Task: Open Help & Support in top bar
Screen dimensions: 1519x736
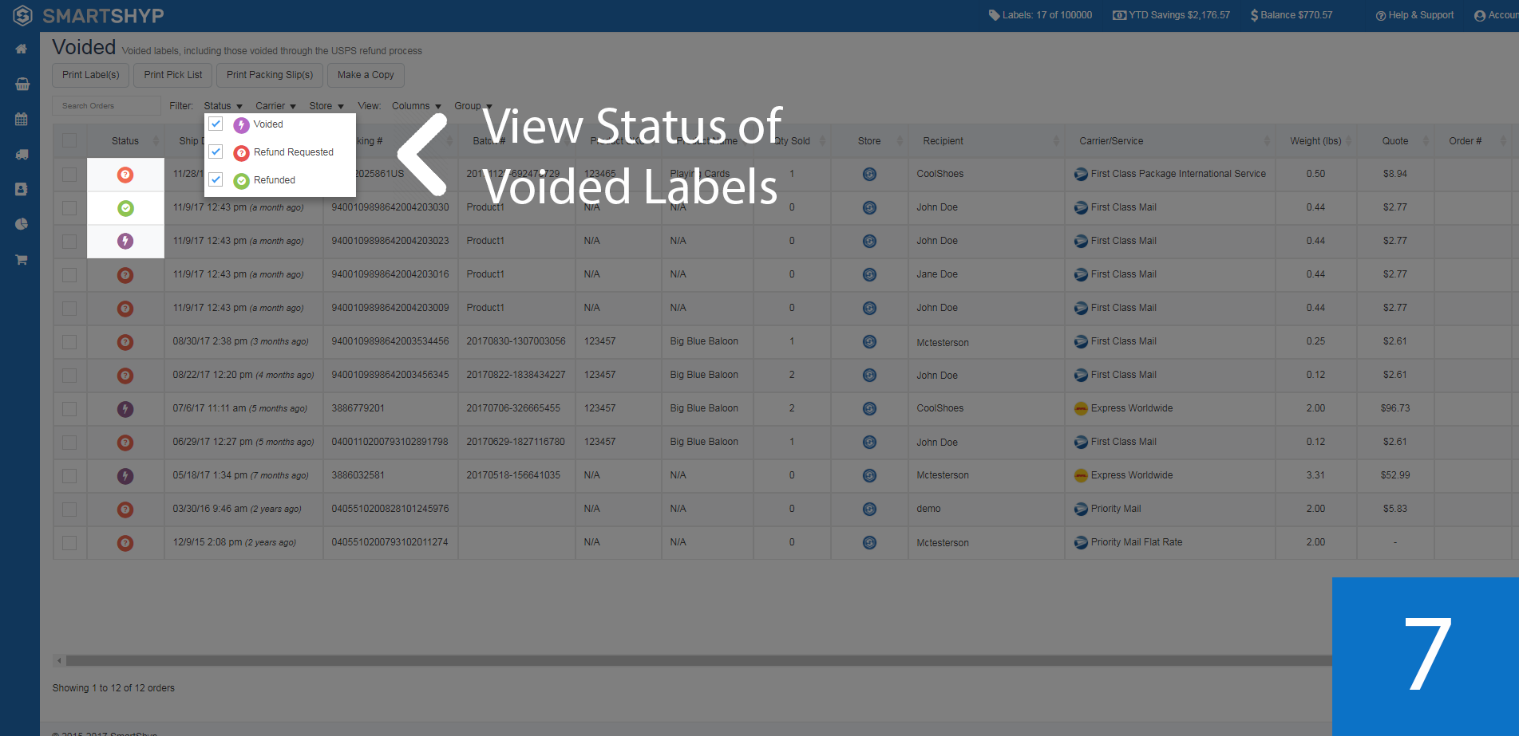Action: point(1414,15)
